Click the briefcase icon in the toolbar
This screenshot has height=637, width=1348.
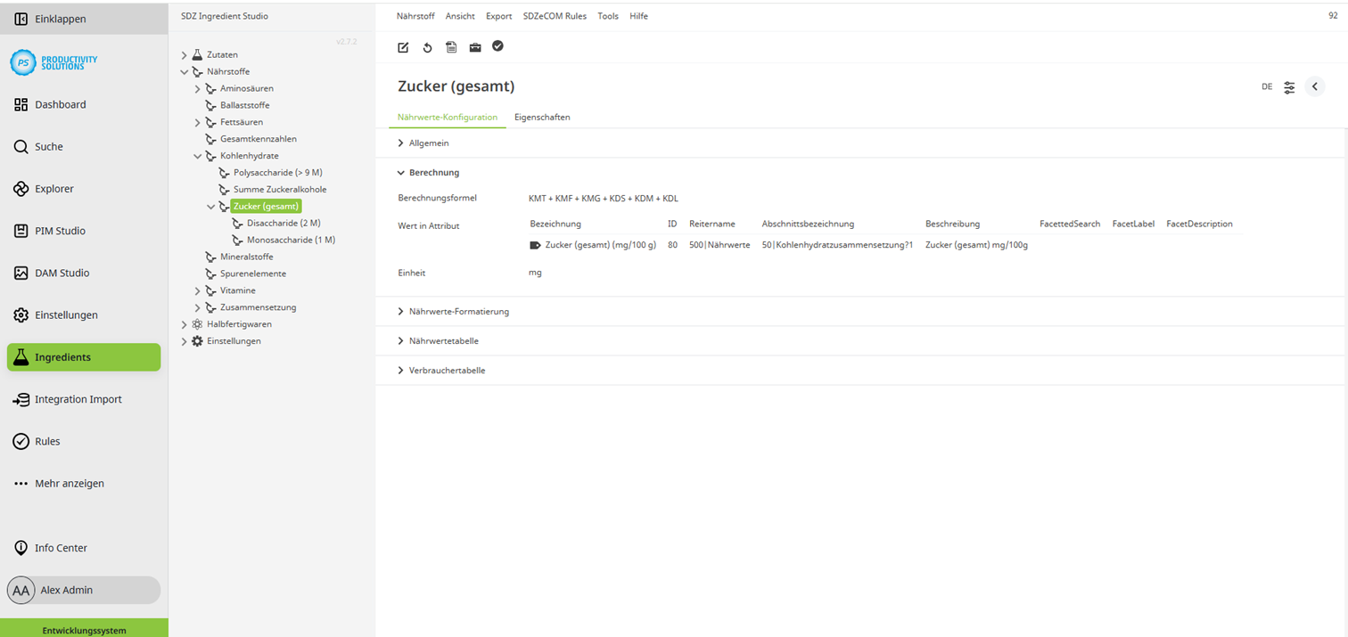coord(474,47)
